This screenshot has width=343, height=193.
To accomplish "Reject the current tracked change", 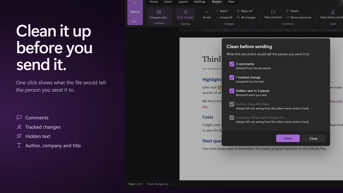I will 222,11.
